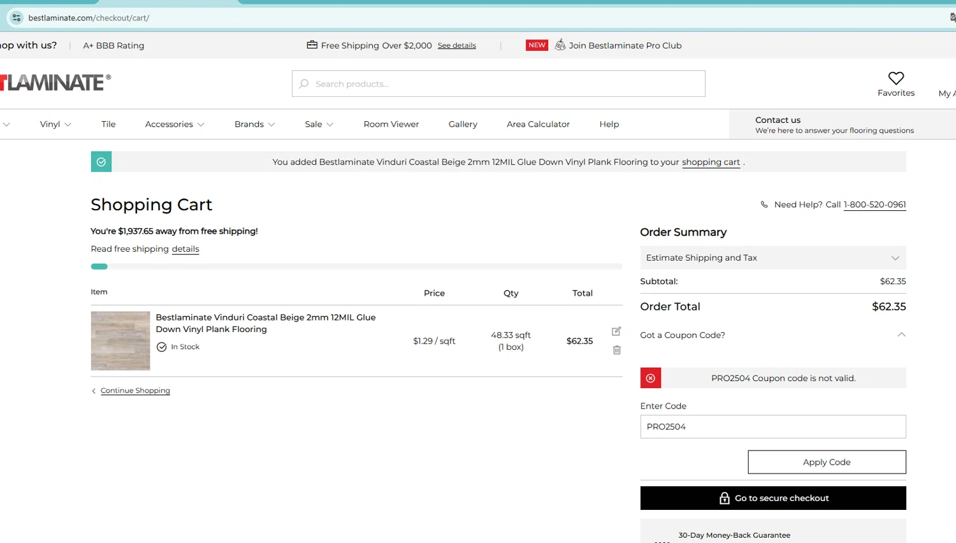This screenshot has width=956, height=543.
Task: Open the Area Calculator
Action: (538, 124)
